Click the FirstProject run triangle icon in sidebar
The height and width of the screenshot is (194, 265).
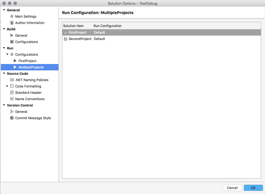click(x=15, y=61)
